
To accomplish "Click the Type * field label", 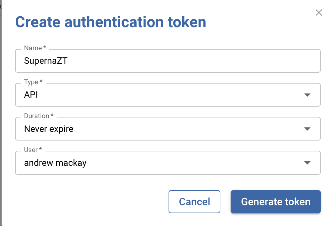I will (33, 82).
